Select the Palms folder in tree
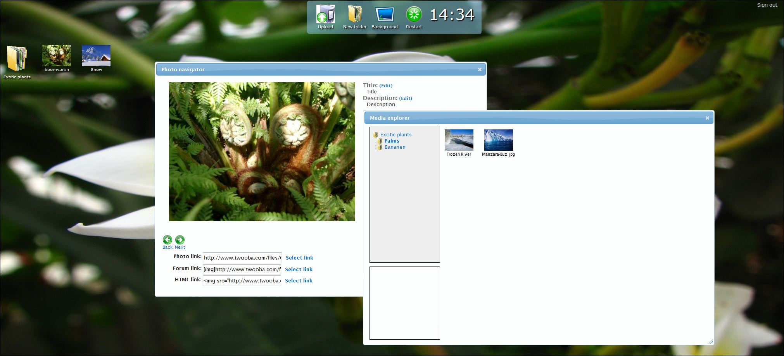This screenshot has width=784, height=356. 392,141
